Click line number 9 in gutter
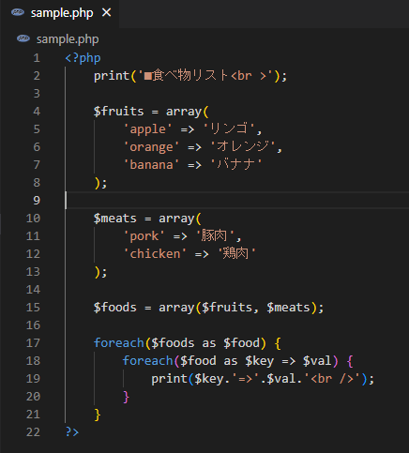Screen dimensions: 409x453 (x=37, y=201)
